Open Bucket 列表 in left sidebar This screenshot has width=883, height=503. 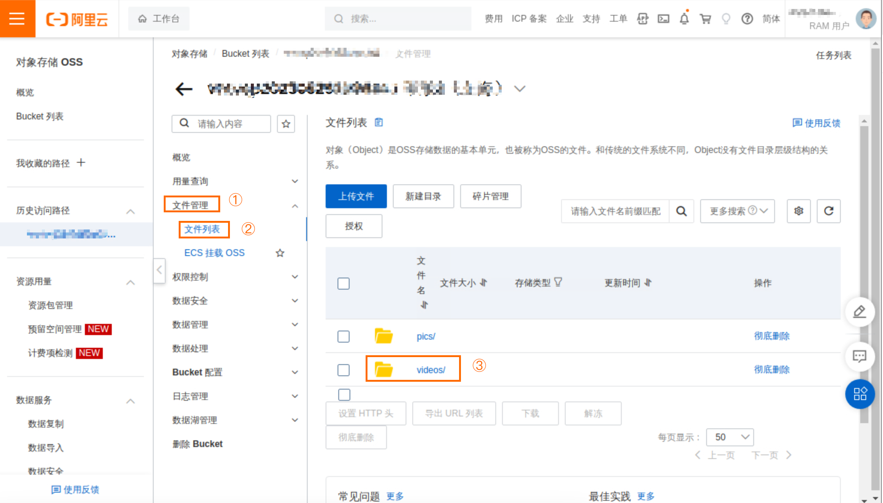(x=40, y=116)
